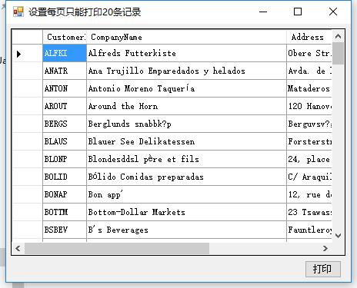Select the Bottom-Dollar Markets cell
This screenshot has width=357, height=288.
(x=186, y=212)
